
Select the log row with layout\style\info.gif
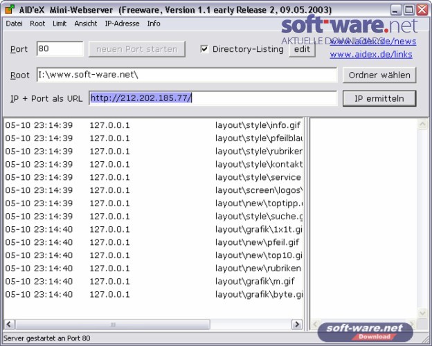tap(154, 125)
